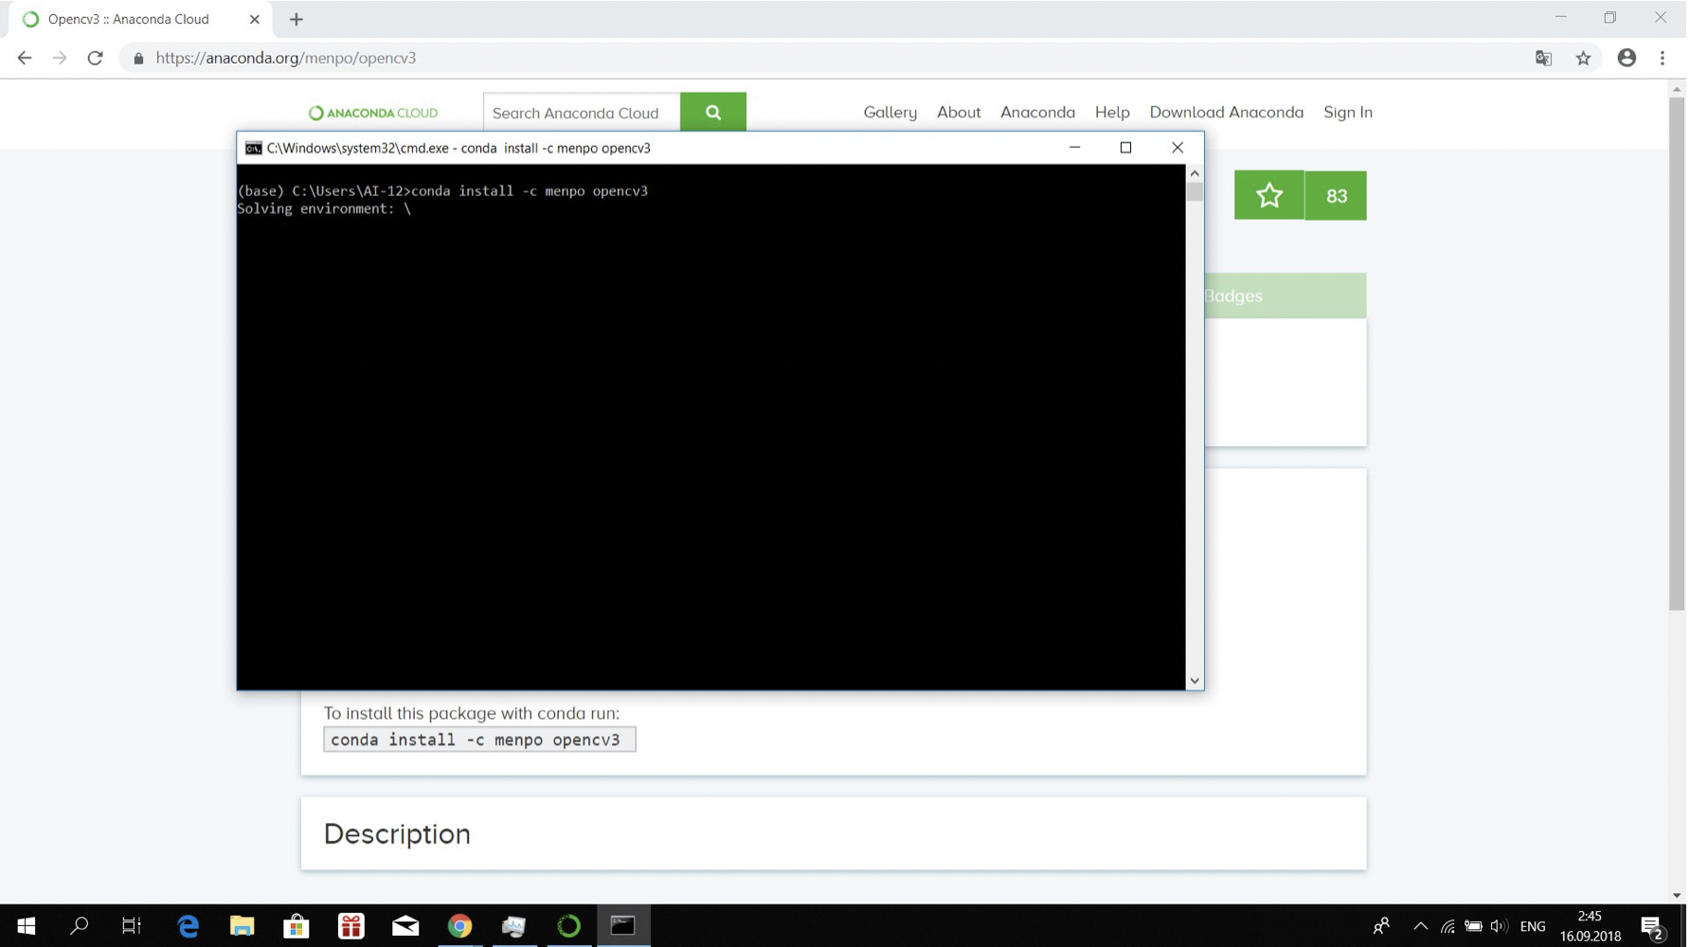1690x947 pixels.
Task: Open the Windows Start menu
Action: click(x=27, y=927)
